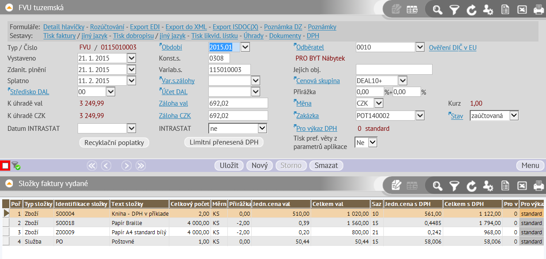Click the Záloha val input field
The image size is (546, 259).
tap(238, 103)
